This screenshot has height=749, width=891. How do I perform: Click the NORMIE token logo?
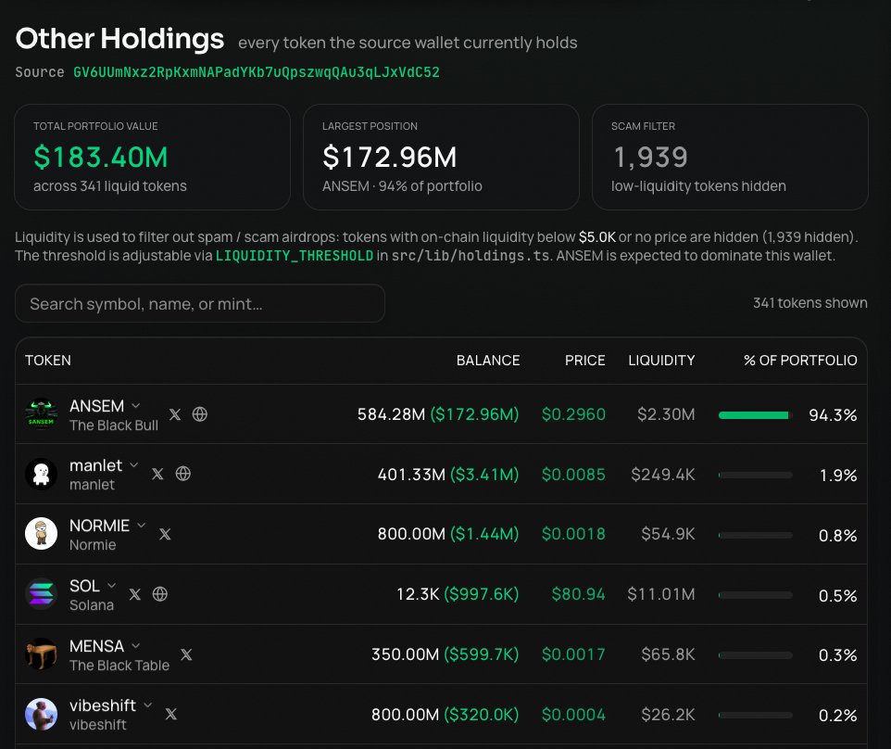[x=41, y=533]
